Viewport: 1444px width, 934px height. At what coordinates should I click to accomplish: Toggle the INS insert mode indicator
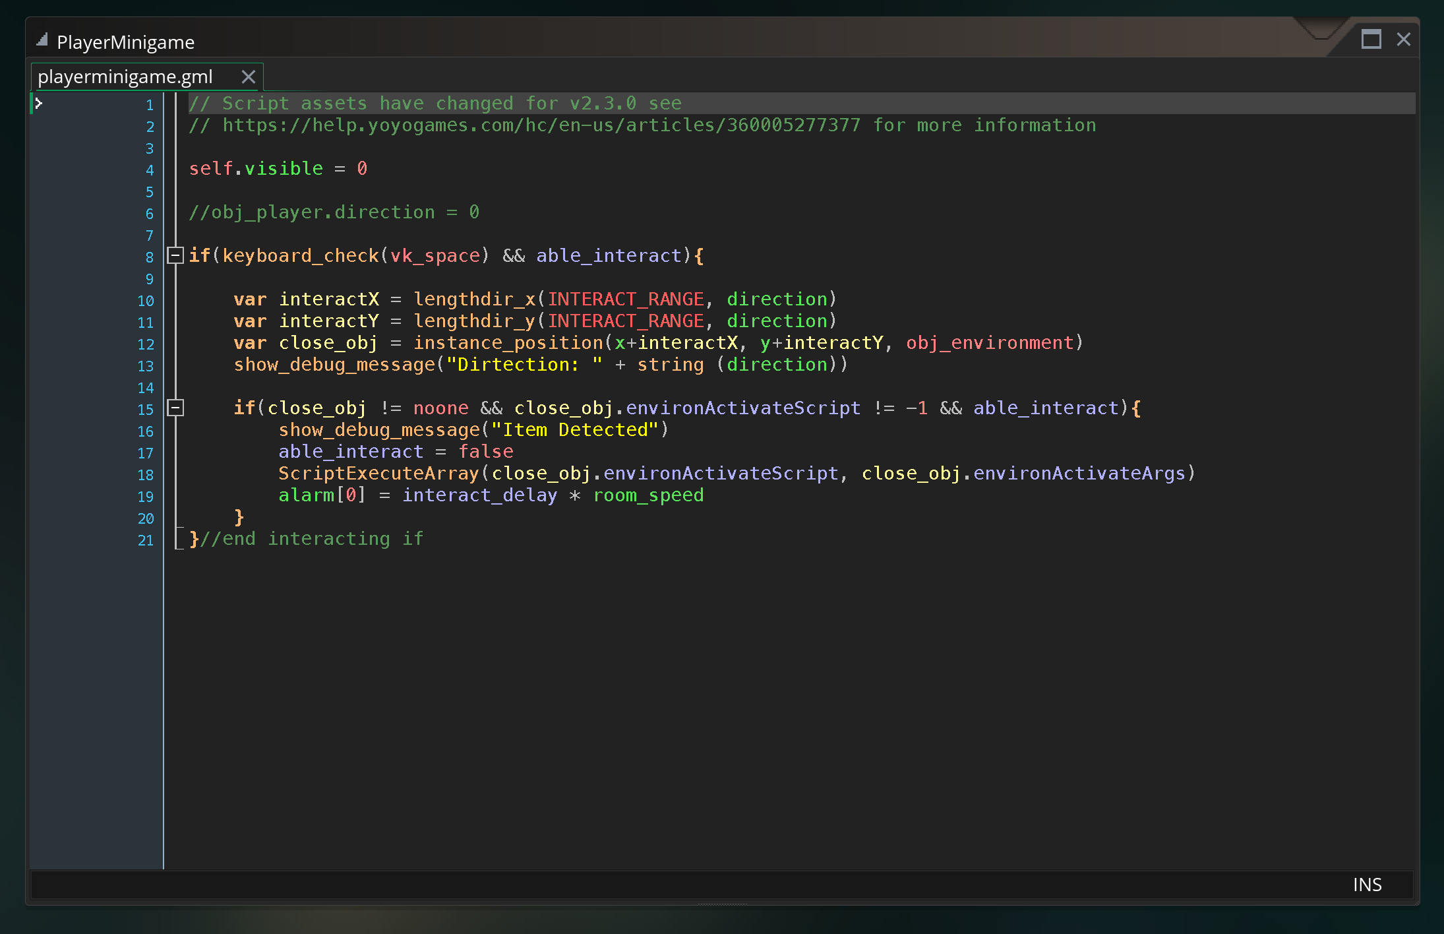pyautogui.click(x=1367, y=885)
